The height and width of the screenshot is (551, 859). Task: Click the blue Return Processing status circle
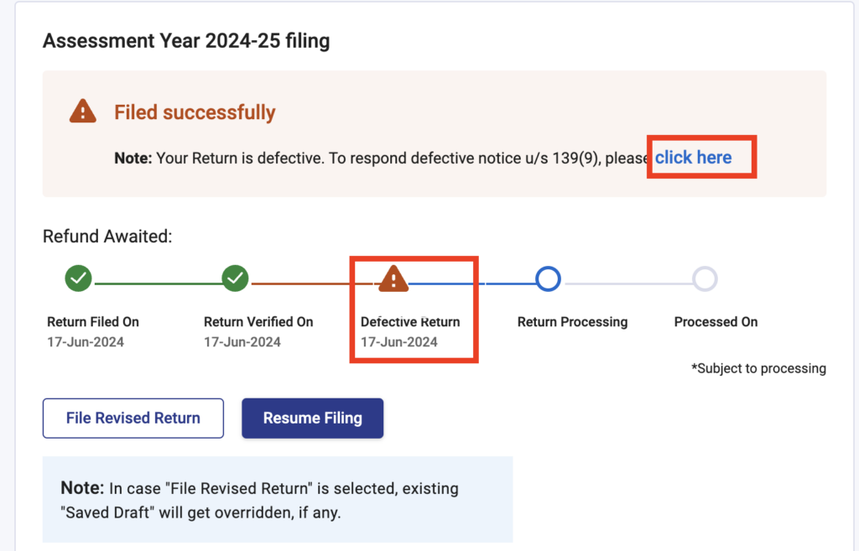(x=548, y=278)
